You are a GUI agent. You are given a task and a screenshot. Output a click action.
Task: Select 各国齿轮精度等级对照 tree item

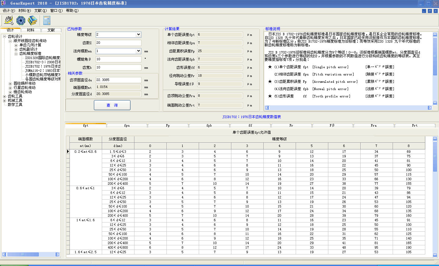point(43,79)
